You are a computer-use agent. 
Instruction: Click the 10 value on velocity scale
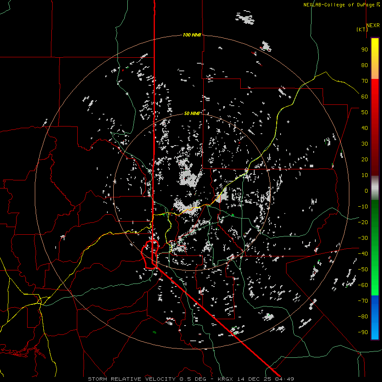(x=365, y=175)
